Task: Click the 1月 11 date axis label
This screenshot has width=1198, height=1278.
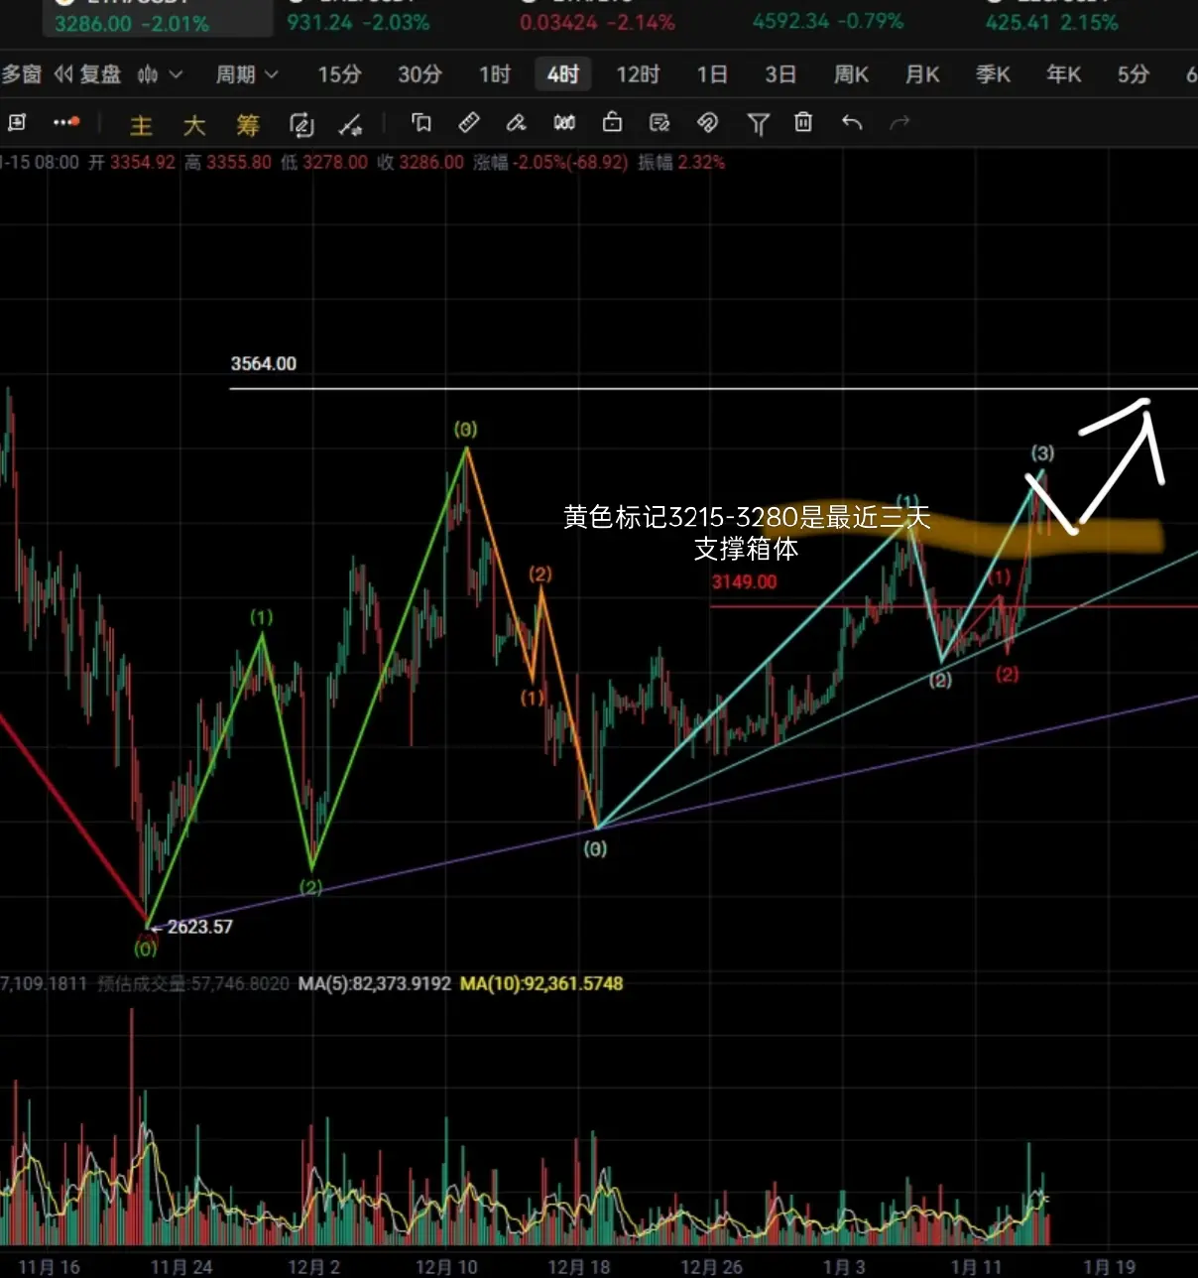Action: (x=976, y=1267)
